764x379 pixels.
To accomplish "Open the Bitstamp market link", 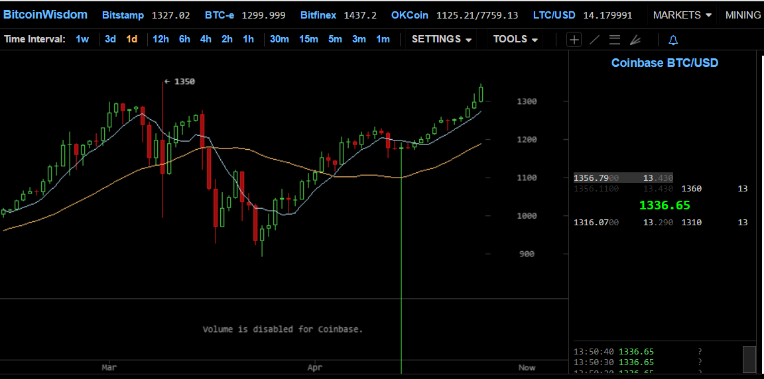I will (123, 15).
